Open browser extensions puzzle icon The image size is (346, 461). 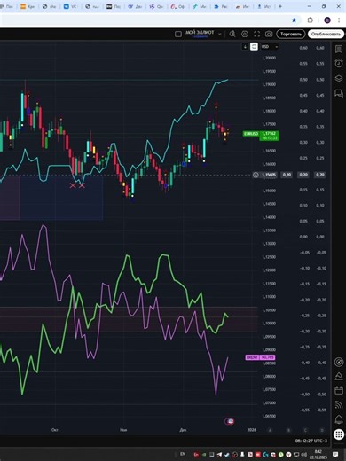[311, 20]
